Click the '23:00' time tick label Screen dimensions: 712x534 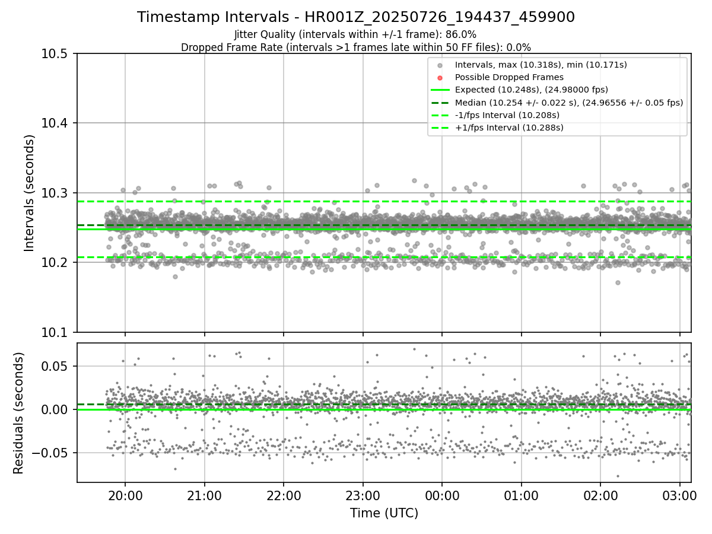pos(363,495)
